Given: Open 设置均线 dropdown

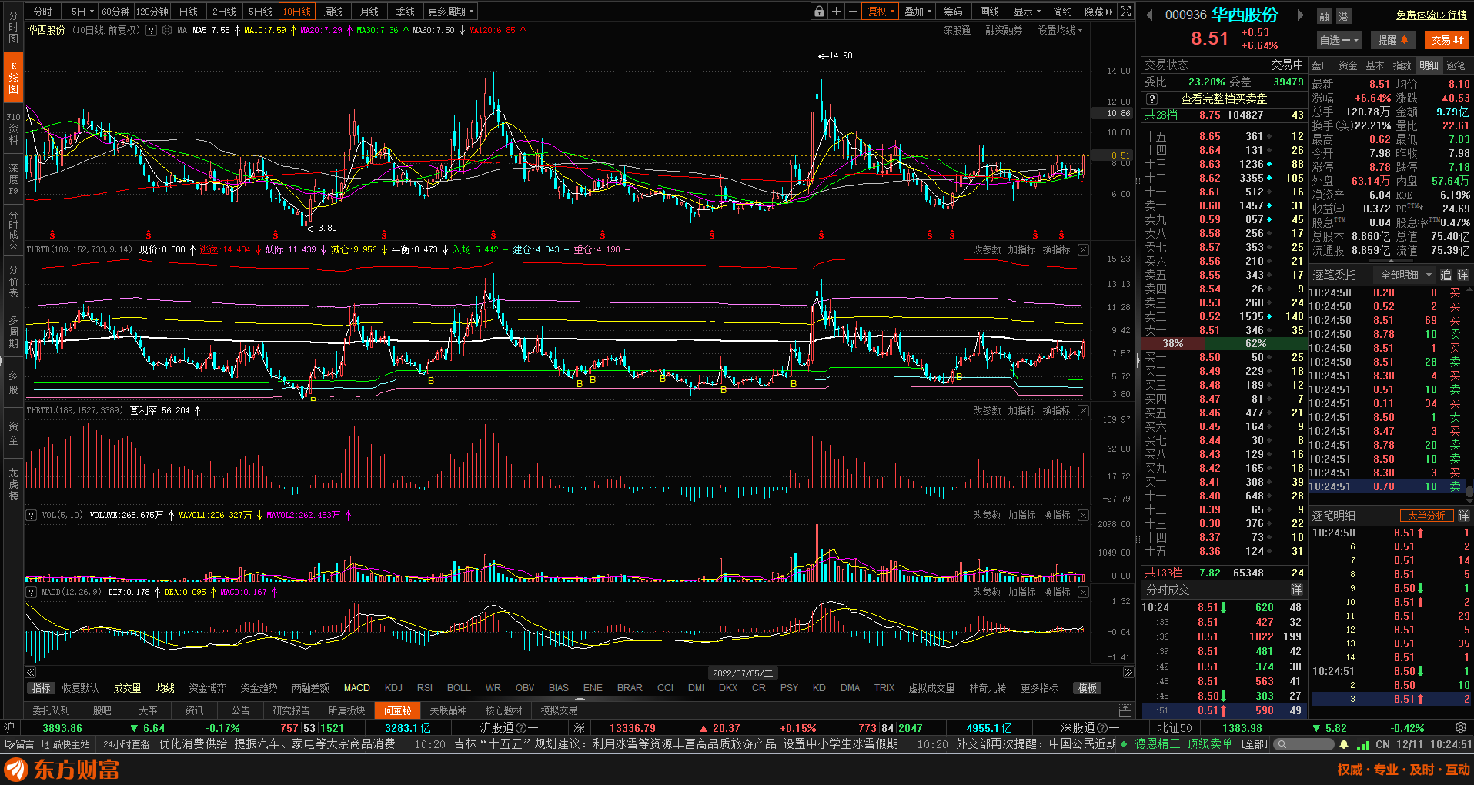Looking at the screenshot, I should [x=1060, y=31].
